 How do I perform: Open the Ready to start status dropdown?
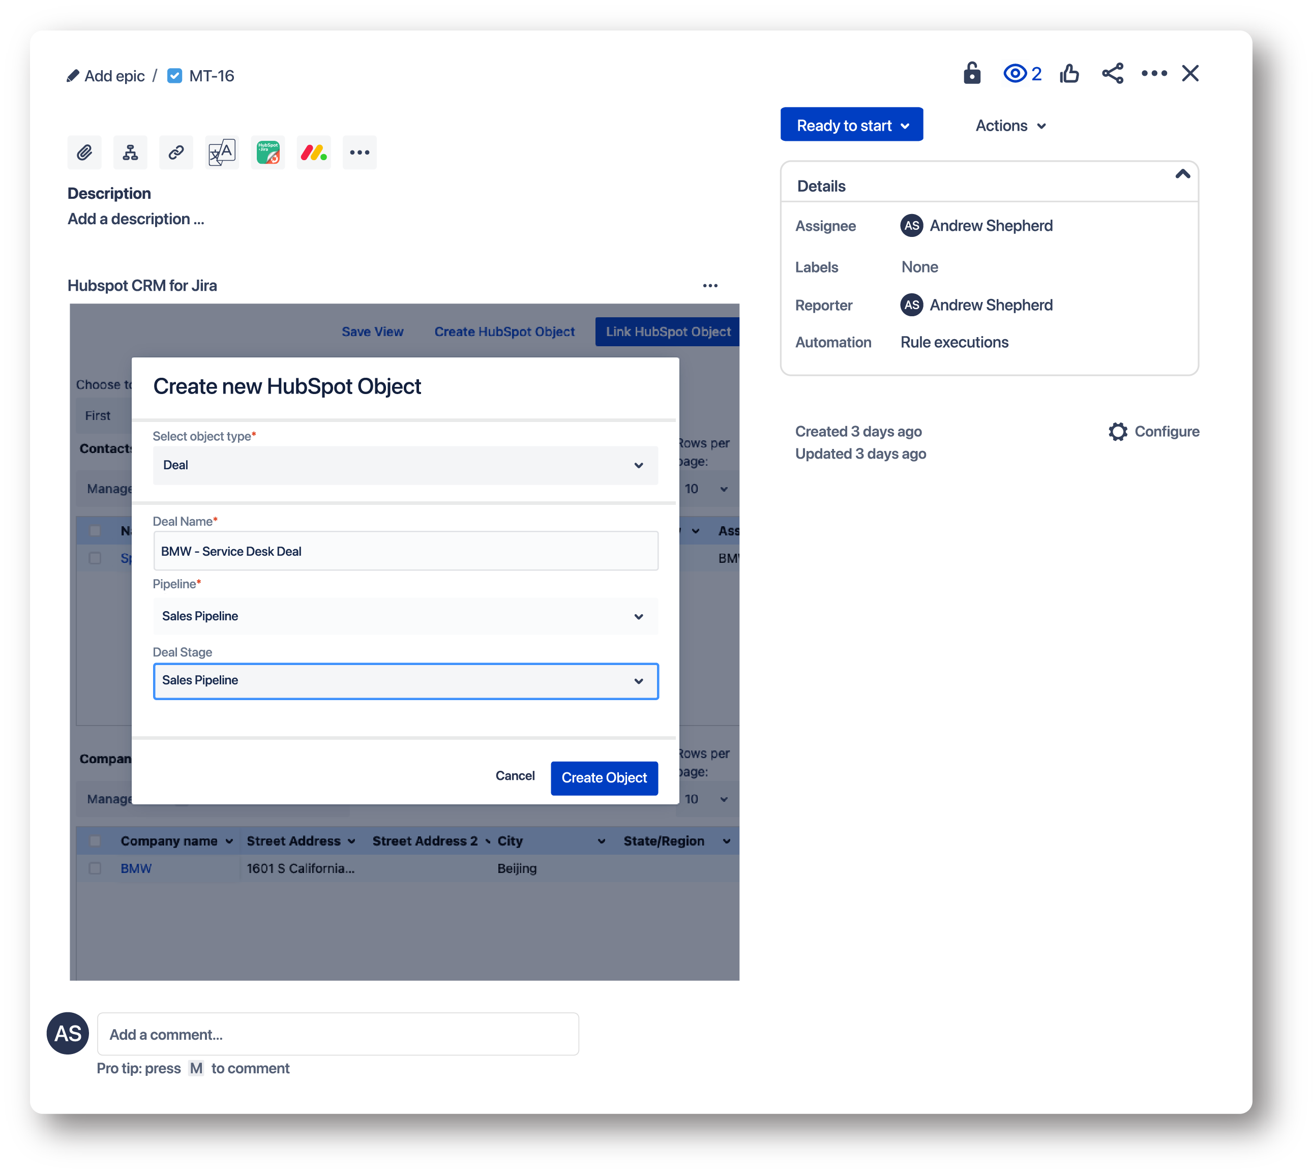coord(852,125)
